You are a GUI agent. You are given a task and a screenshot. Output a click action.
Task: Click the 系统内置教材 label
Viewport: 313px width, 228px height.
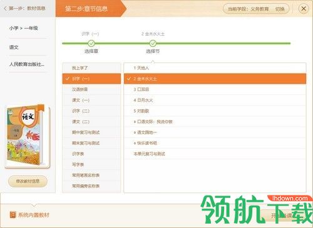[x=34, y=215]
